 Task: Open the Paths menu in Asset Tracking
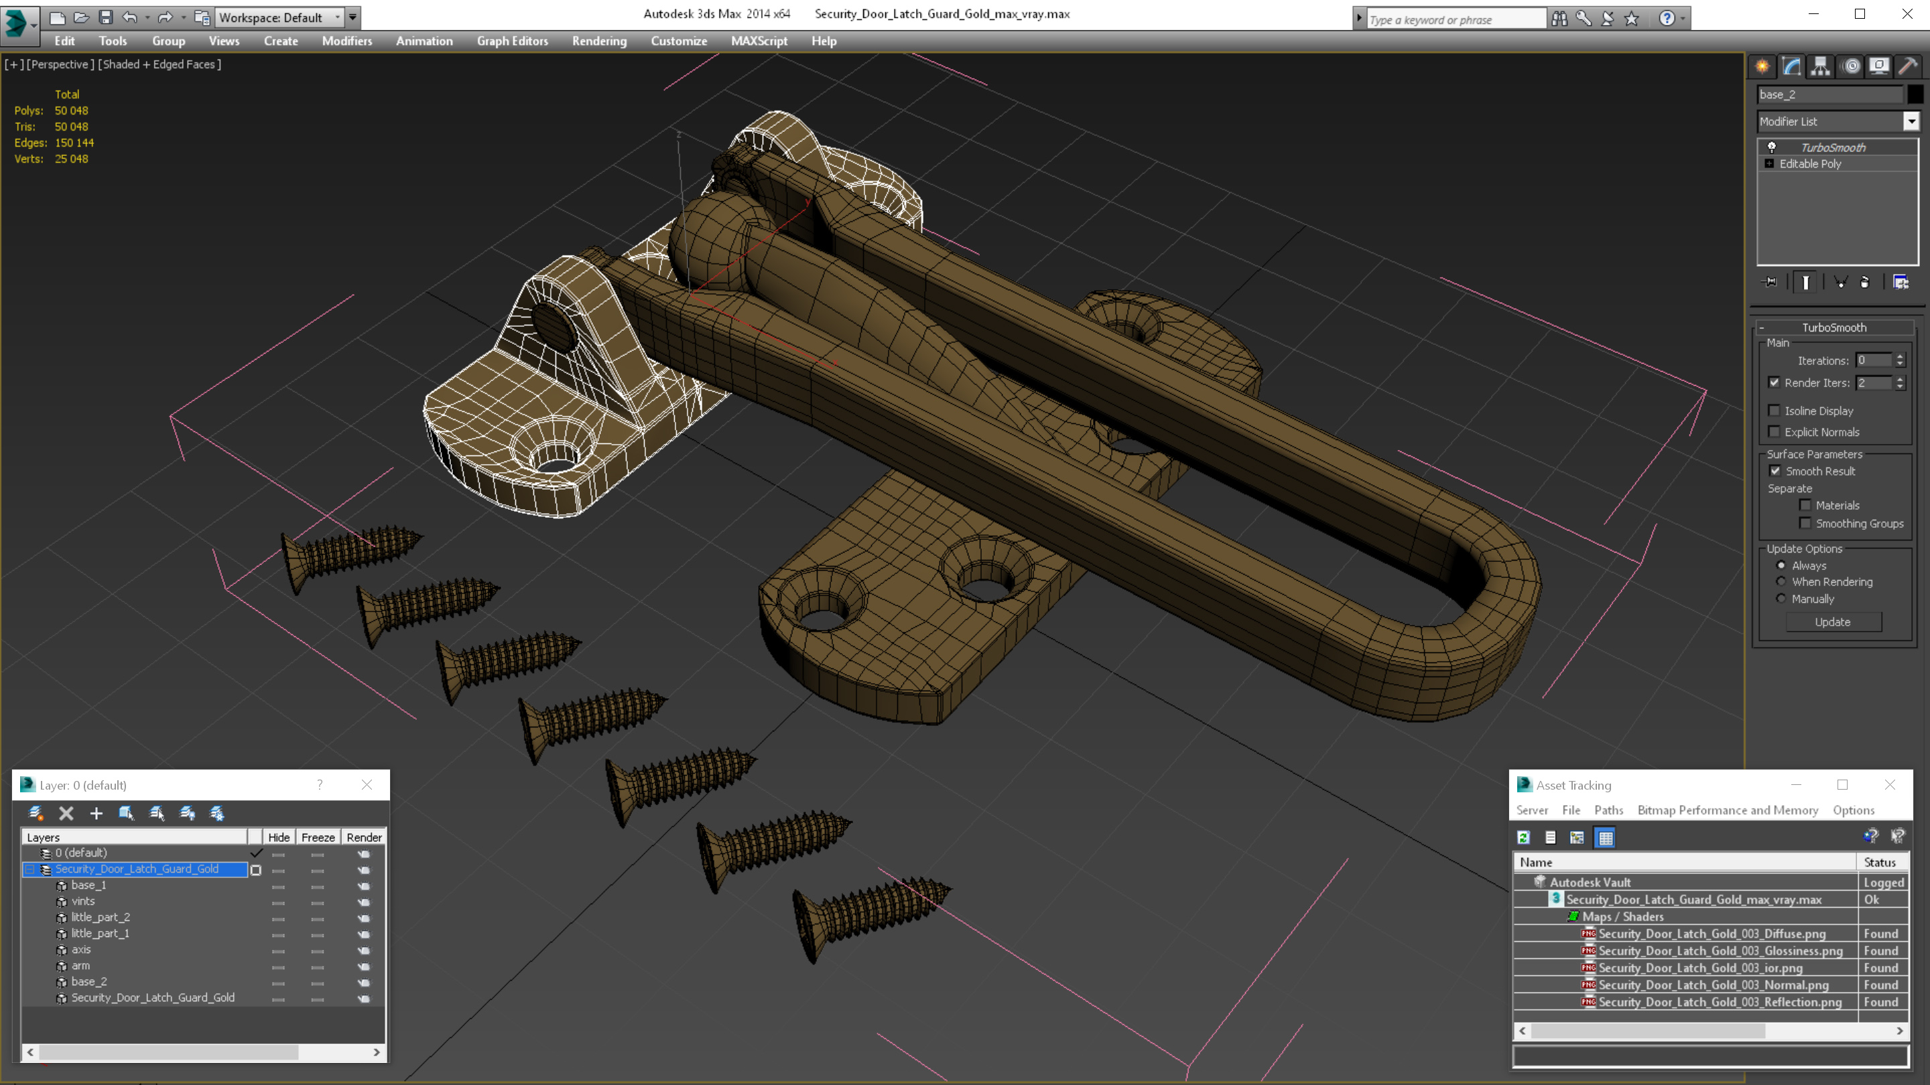1608,810
